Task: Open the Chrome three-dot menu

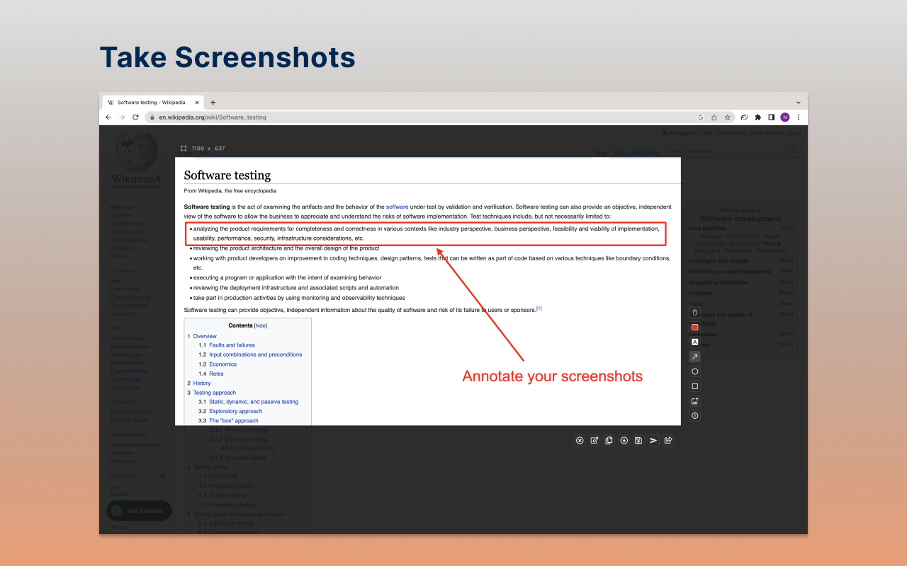Action: pyautogui.click(x=799, y=117)
